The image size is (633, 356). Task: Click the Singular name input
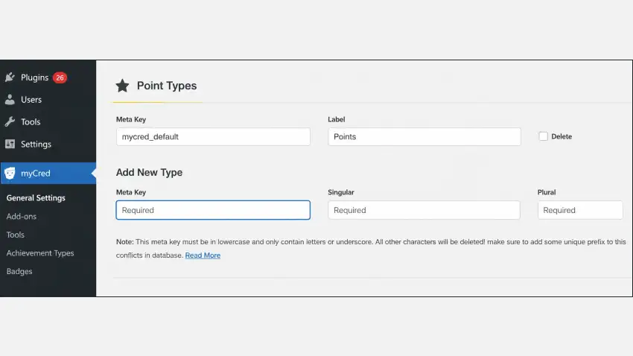tap(424, 210)
